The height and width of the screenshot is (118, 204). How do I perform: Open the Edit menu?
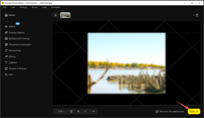point(13,7)
